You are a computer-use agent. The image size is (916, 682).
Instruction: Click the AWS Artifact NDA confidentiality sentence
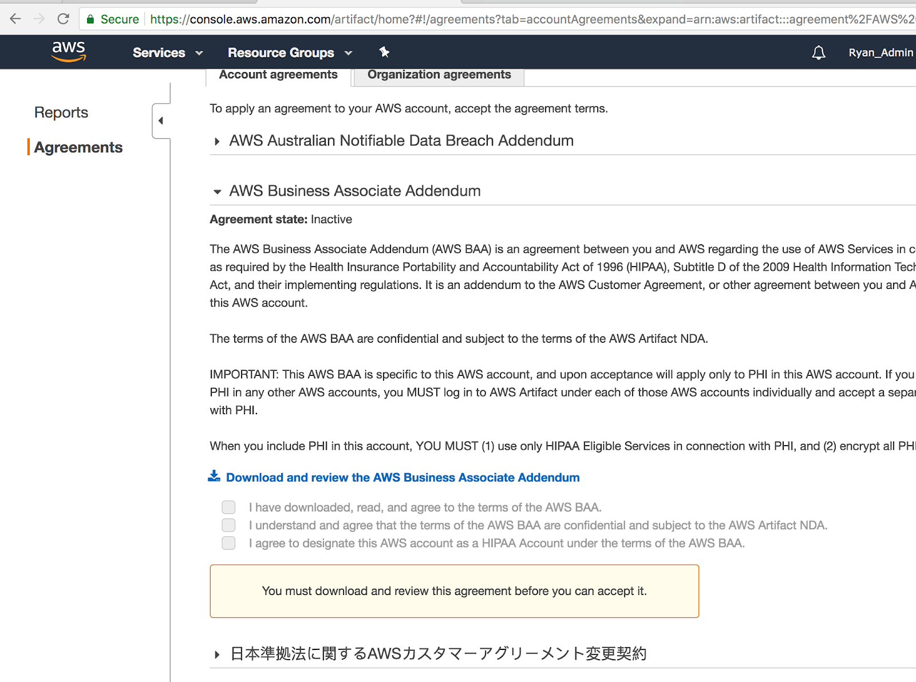(x=459, y=339)
